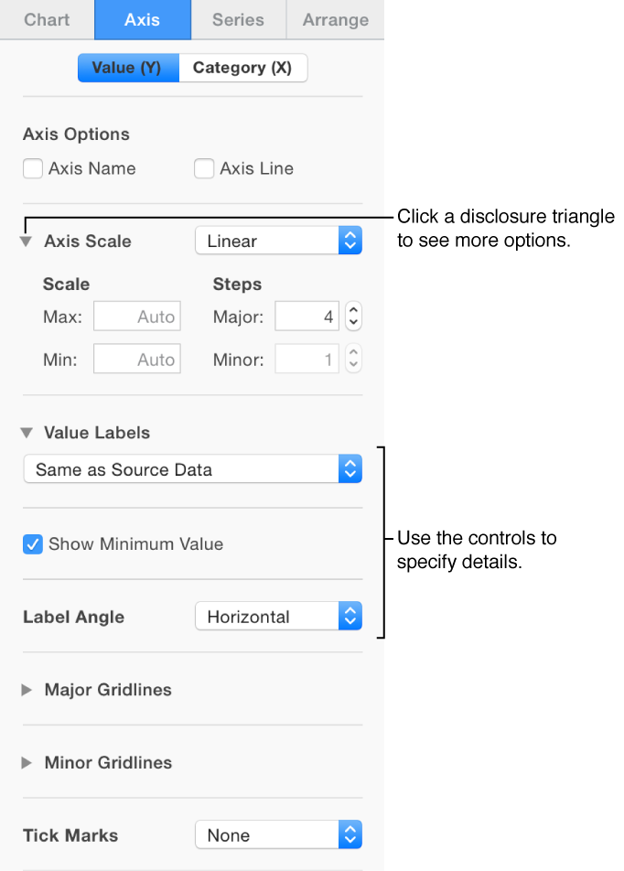Click the Max scale Auto field
Screen dimensions: 624x871
click(136, 316)
